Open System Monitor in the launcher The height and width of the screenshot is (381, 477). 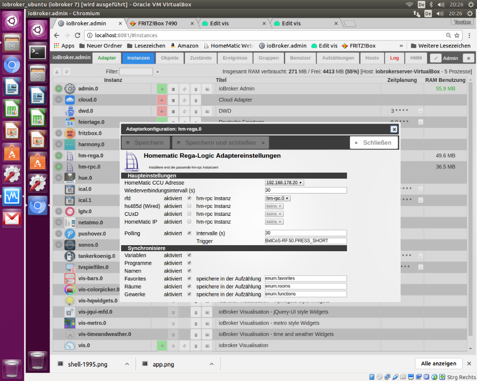coord(12,197)
